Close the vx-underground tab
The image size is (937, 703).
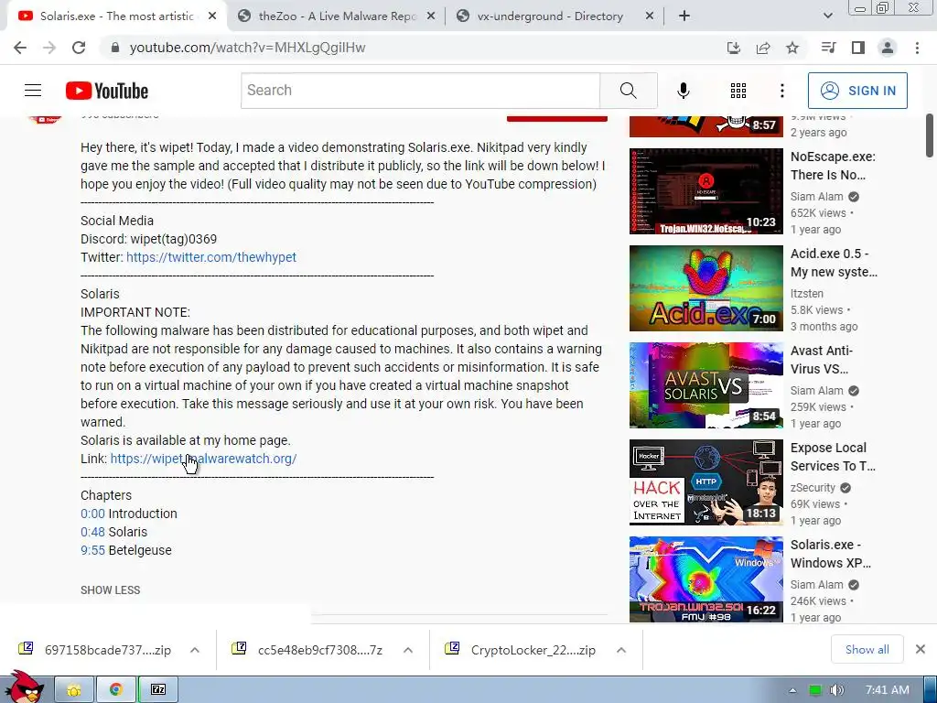click(x=650, y=16)
